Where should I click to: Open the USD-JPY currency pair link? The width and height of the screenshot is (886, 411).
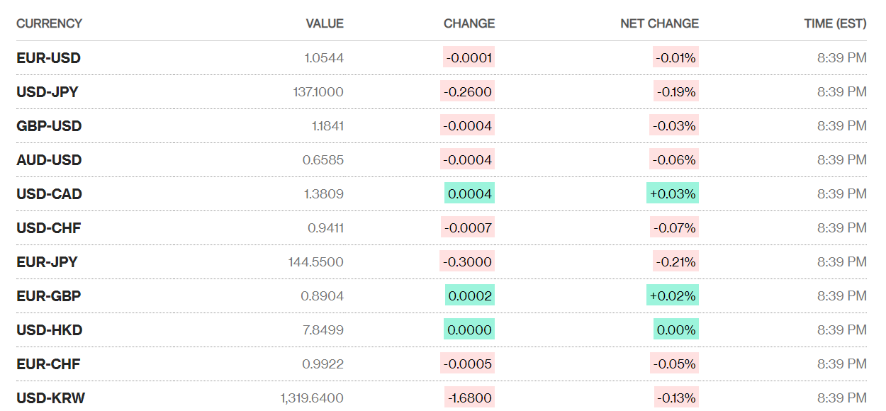tap(47, 92)
